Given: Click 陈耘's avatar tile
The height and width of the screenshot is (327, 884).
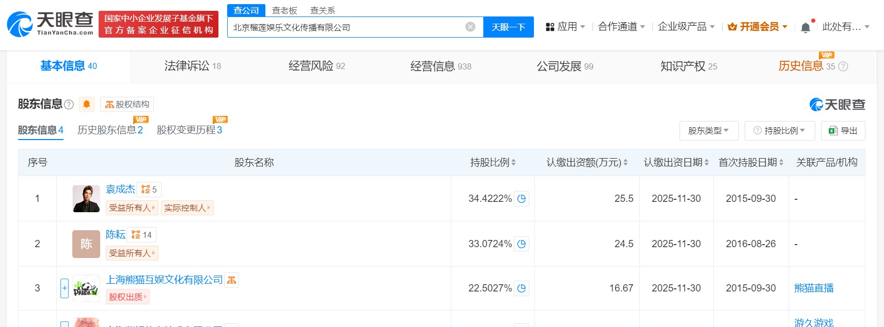Looking at the screenshot, I should [86, 244].
